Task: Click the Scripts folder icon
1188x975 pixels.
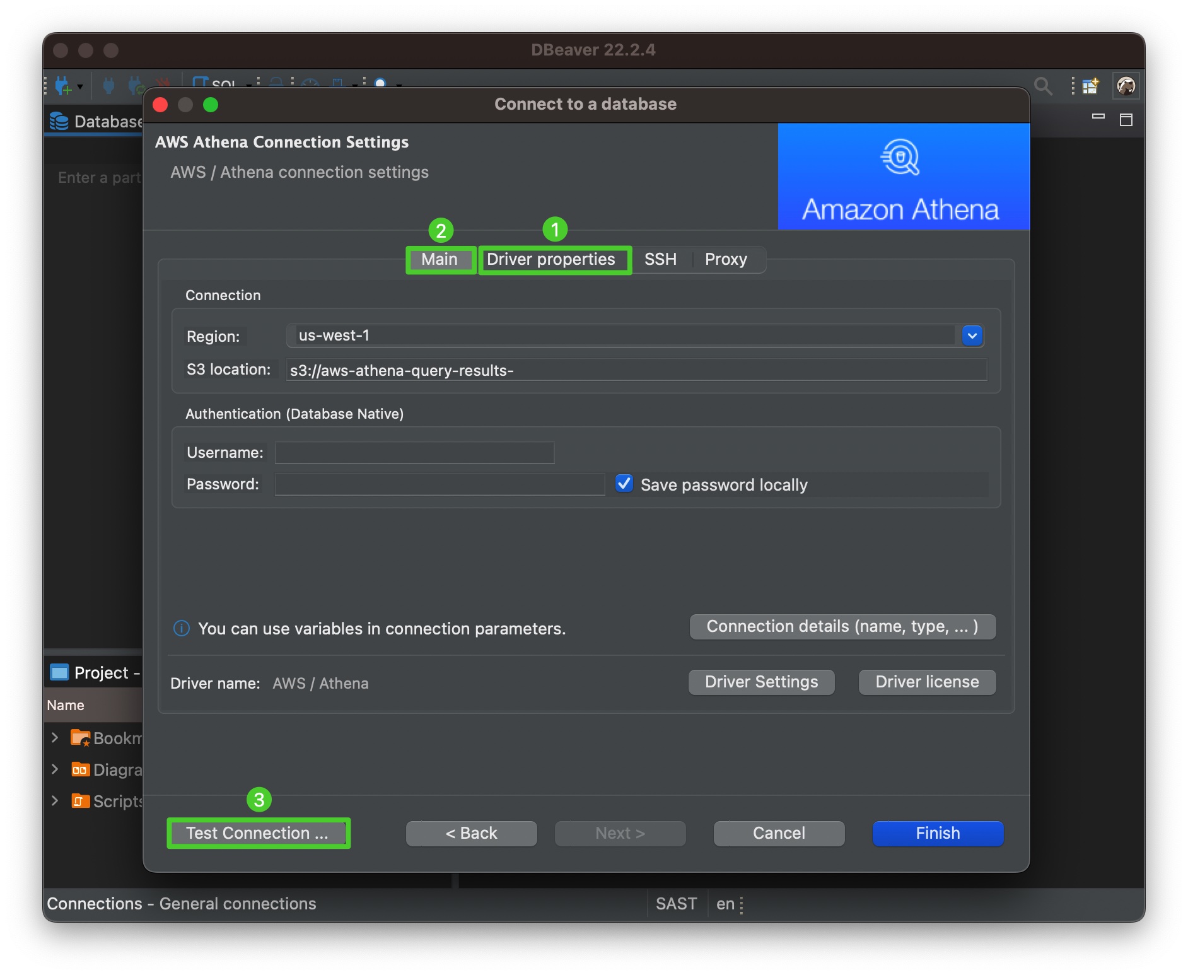Action: point(80,801)
